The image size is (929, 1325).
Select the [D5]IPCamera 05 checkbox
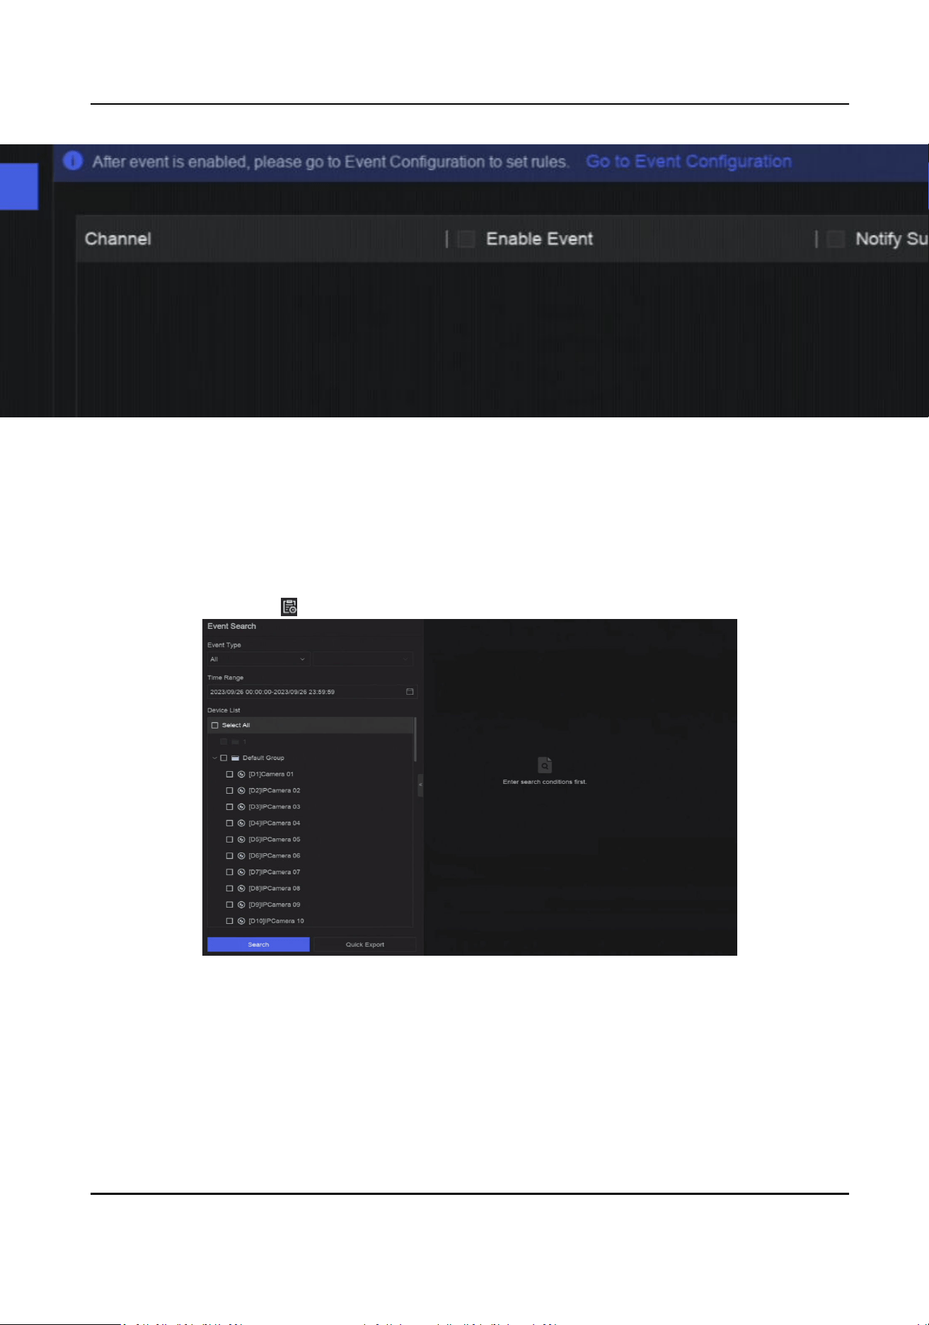coord(229,839)
